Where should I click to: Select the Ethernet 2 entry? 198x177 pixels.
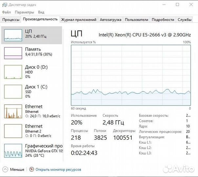click(31, 131)
